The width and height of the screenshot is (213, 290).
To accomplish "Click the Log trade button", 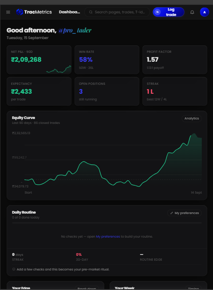I will click(169, 12).
